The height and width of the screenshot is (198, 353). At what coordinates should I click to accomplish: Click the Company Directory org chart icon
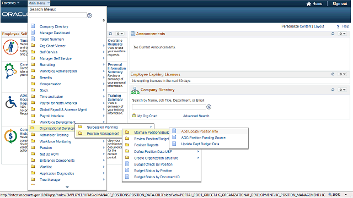135,90
